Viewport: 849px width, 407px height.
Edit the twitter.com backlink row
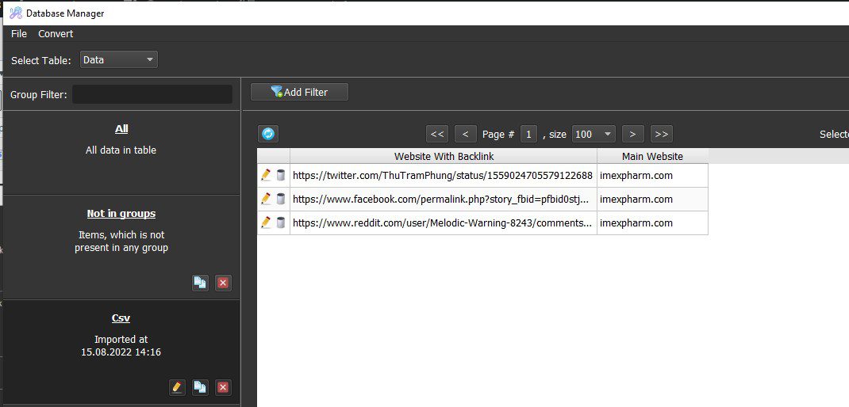click(x=266, y=175)
